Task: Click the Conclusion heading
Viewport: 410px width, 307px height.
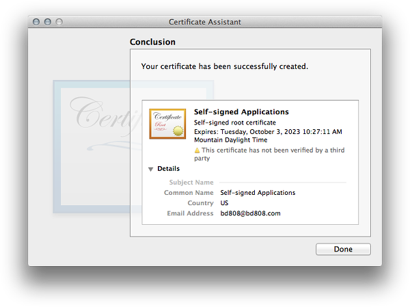Action: [x=152, y=42]
